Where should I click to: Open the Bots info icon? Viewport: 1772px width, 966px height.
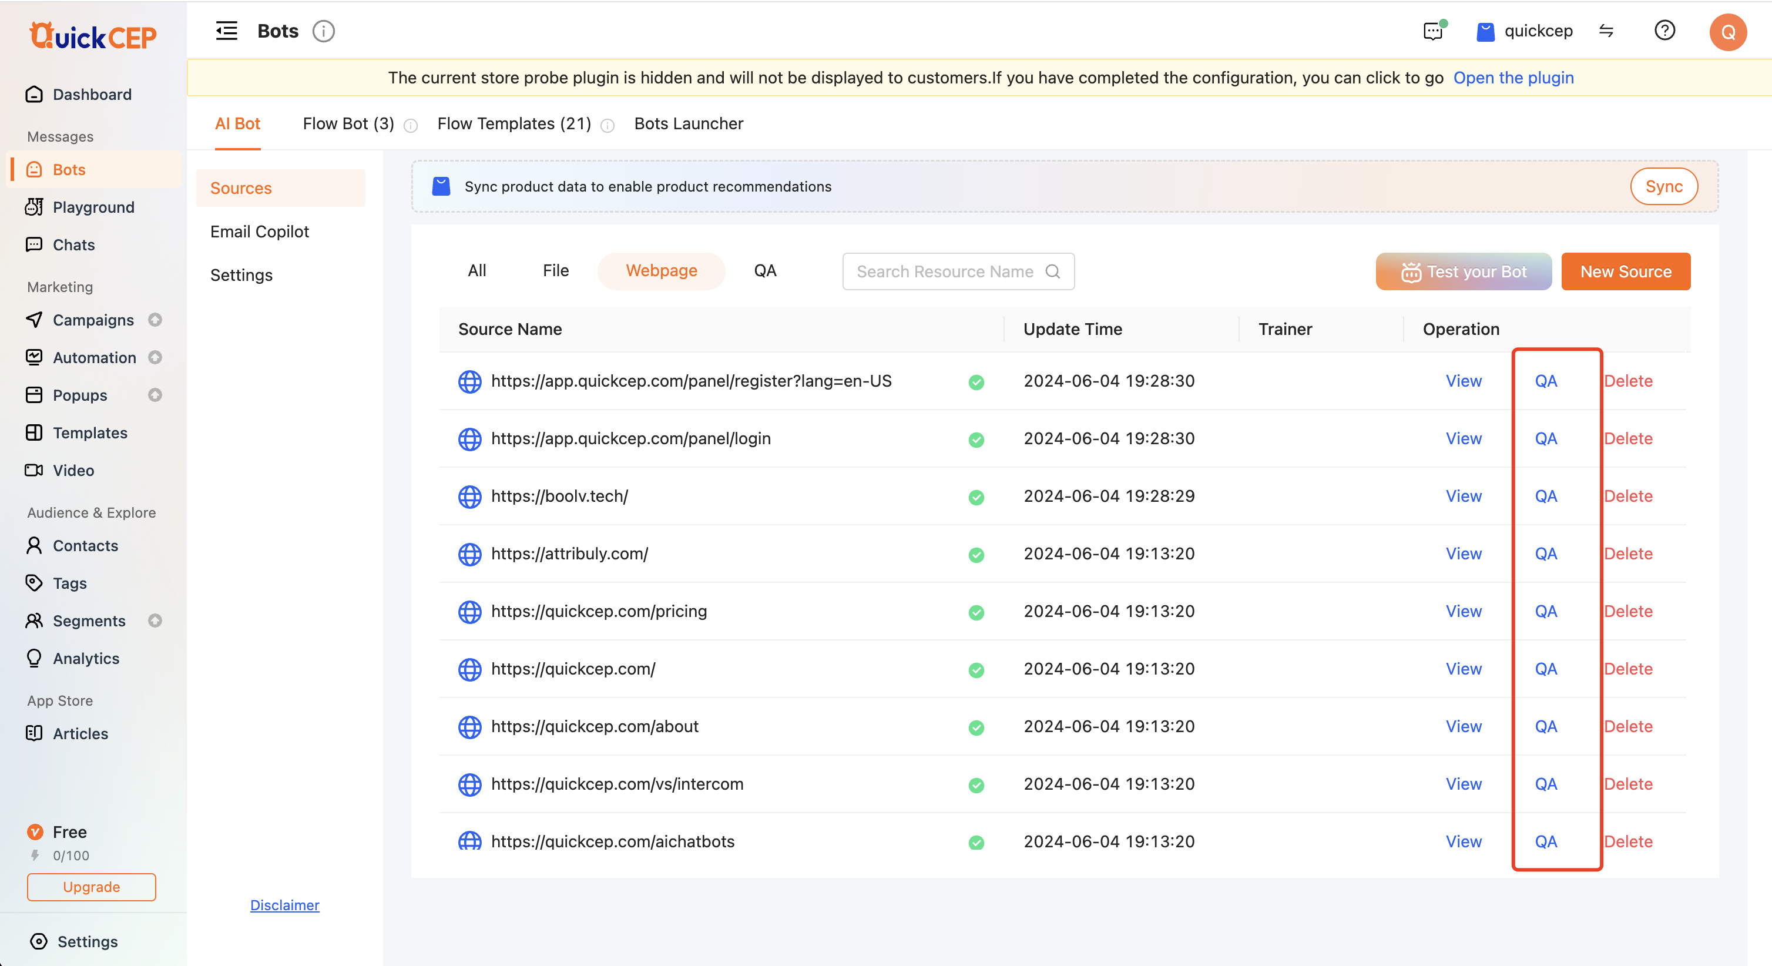click(323, 31)
